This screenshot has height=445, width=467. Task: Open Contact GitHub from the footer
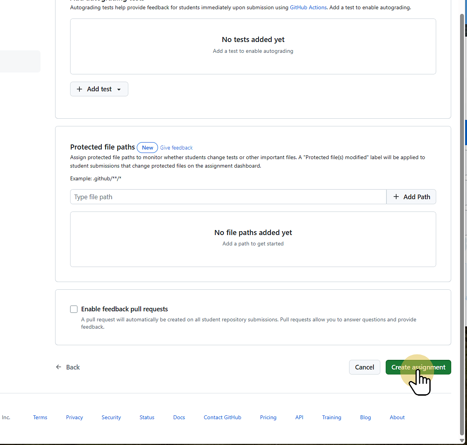(x=222, y=417)
